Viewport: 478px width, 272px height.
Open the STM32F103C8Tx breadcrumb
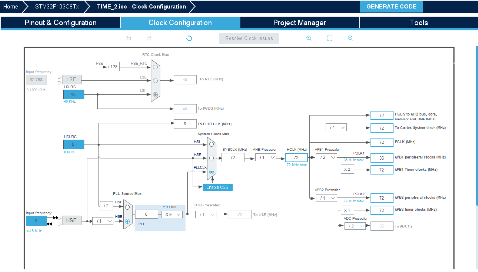pyautogui.click(x=57, y=7)
